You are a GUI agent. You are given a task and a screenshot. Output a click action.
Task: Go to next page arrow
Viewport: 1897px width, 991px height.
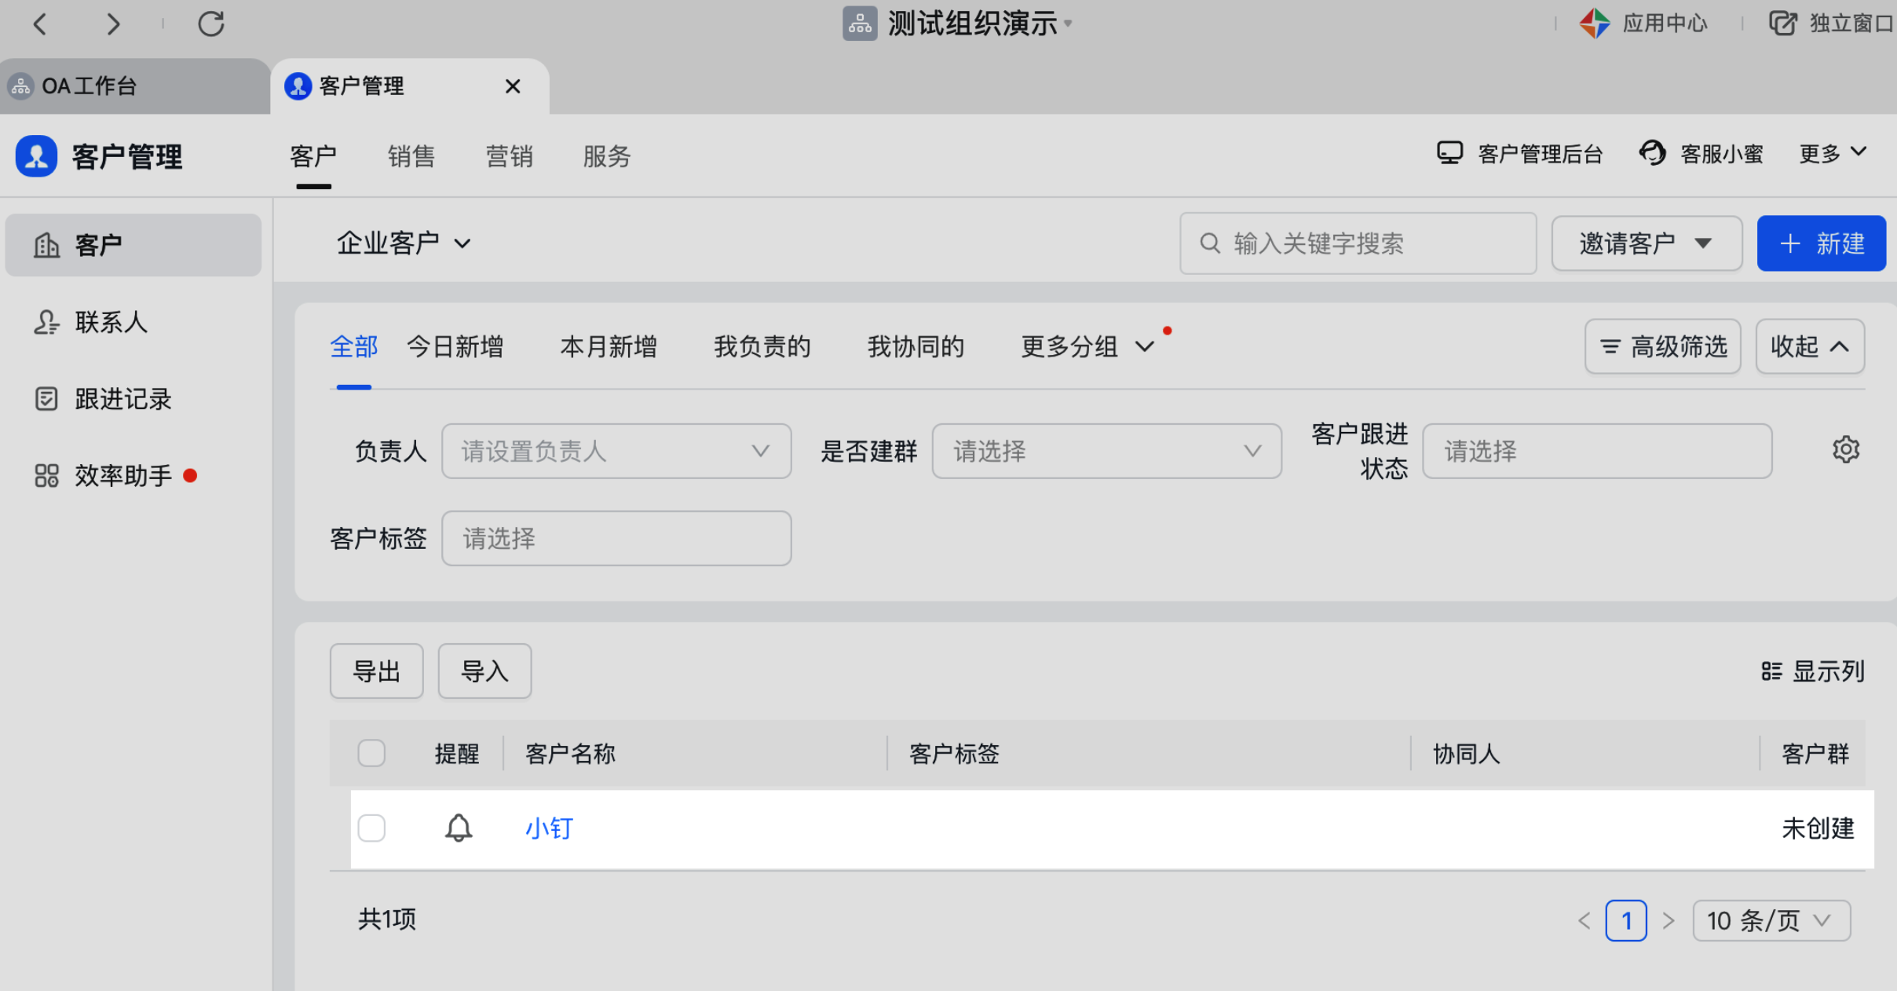(x=1669, y=920)
